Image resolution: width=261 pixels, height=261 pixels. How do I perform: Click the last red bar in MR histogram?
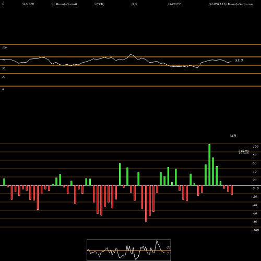[x=232, y=190]
